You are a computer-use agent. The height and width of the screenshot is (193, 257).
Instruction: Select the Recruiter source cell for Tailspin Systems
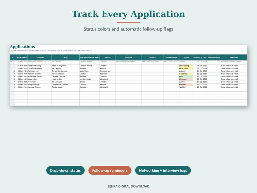107,74
